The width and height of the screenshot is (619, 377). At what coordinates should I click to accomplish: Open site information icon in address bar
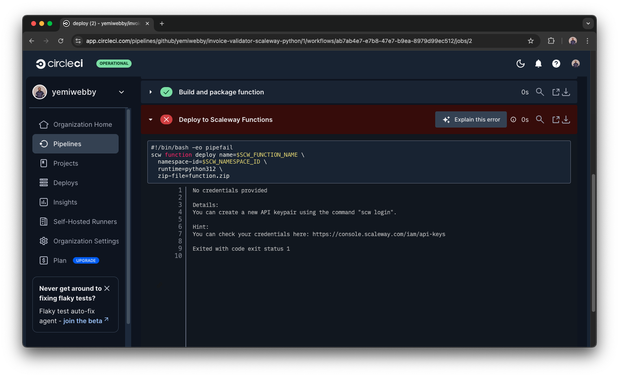pos(78,41)
